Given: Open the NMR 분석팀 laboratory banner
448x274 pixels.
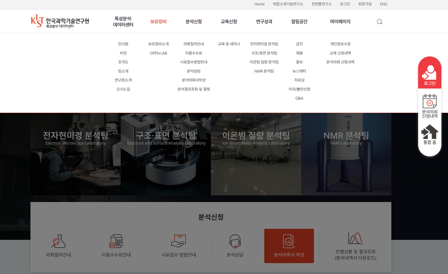Looking at the screenshot, I should [x=346, y=154].
